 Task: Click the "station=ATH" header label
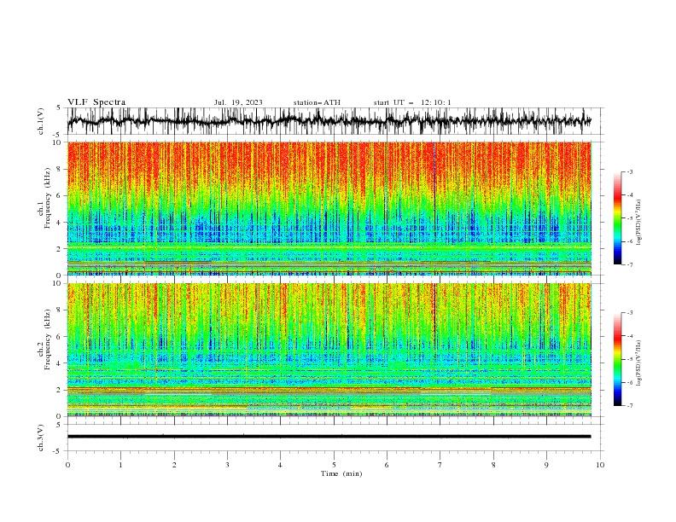coord(317,102)
